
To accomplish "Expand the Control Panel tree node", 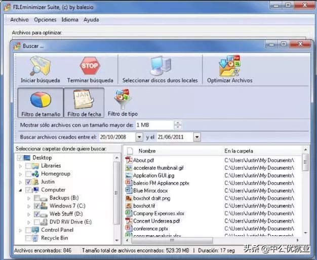I will point(20,230).
